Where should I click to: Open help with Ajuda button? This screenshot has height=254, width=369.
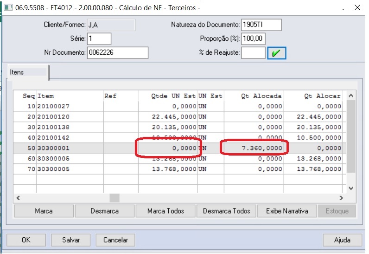343,240
